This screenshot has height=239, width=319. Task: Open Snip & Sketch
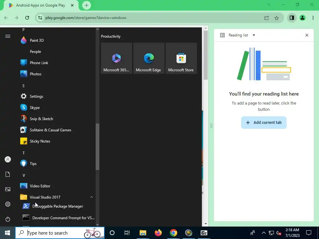coord(57,119)
